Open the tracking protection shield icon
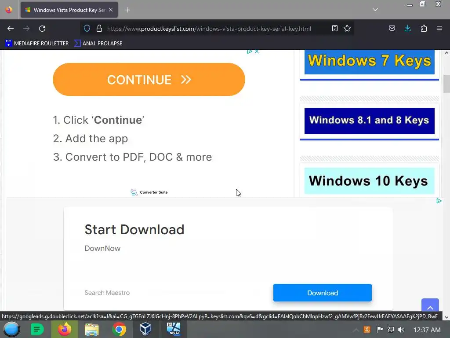 (87, 29)
